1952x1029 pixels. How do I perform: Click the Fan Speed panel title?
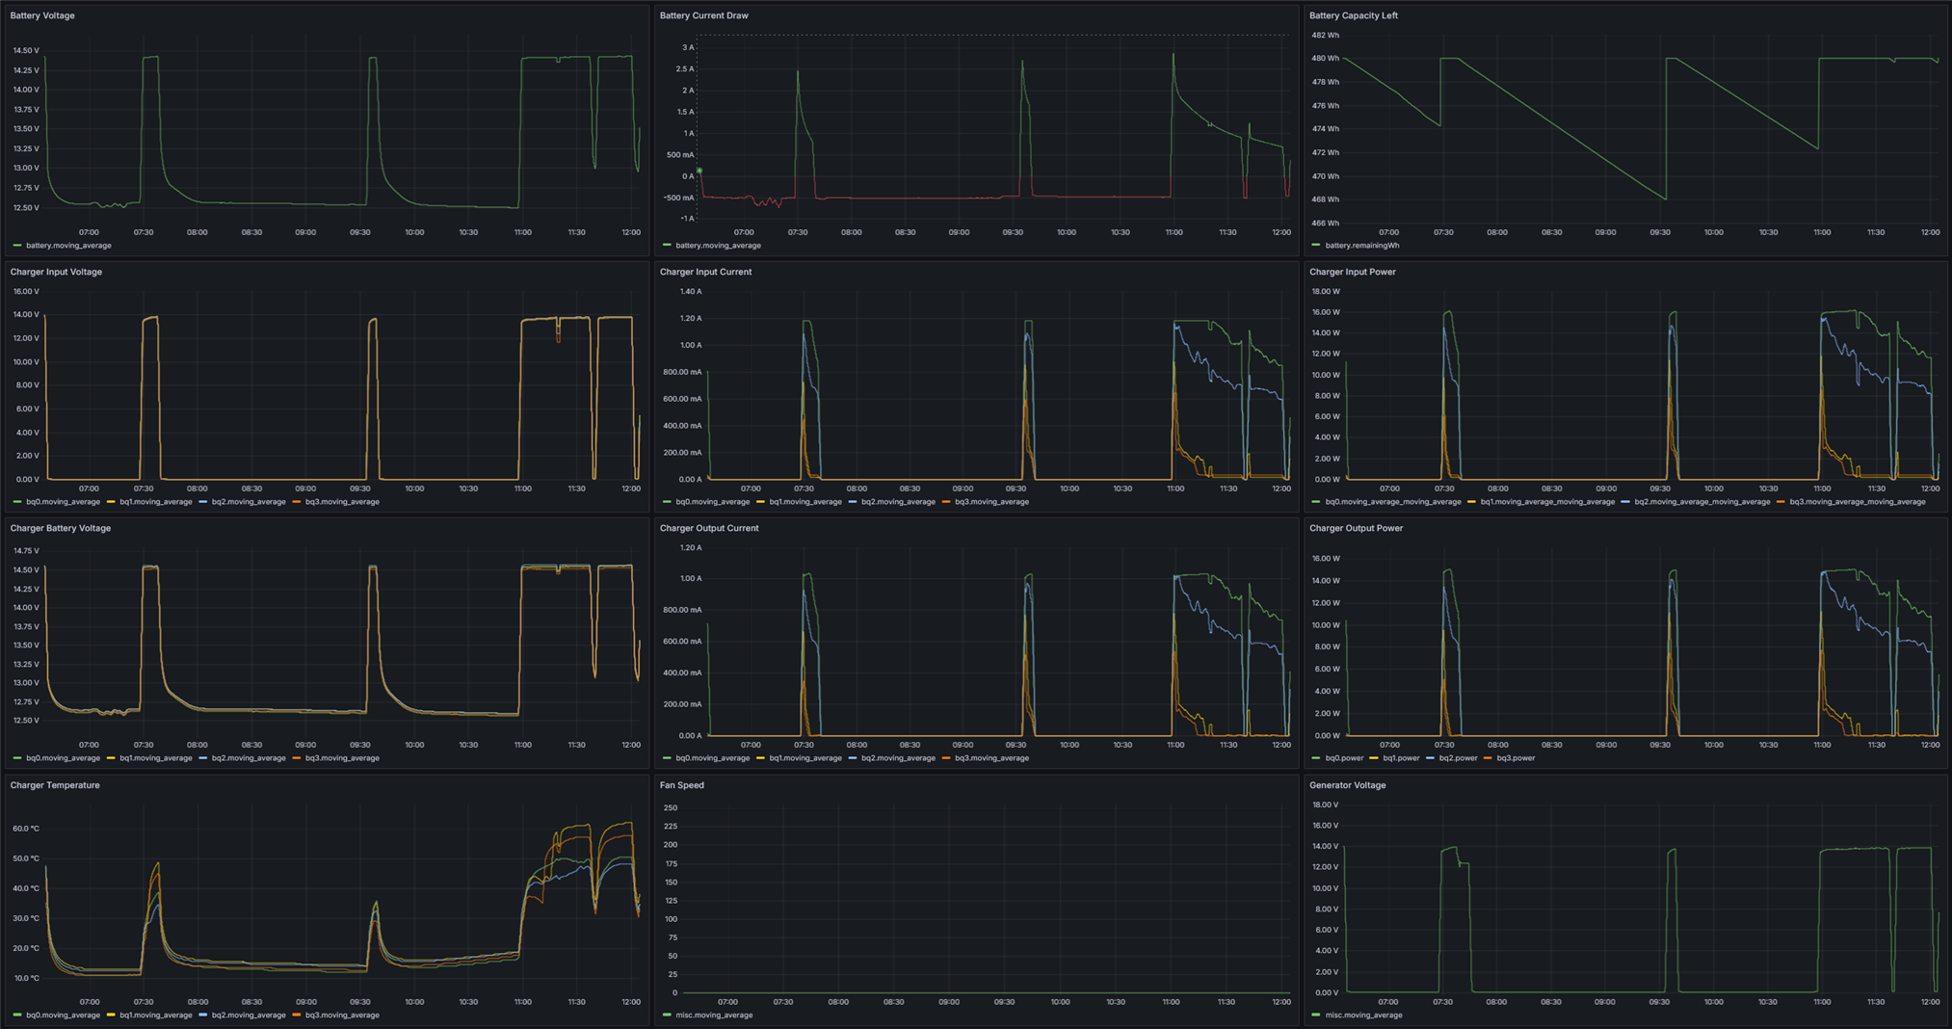coord(681,785)
